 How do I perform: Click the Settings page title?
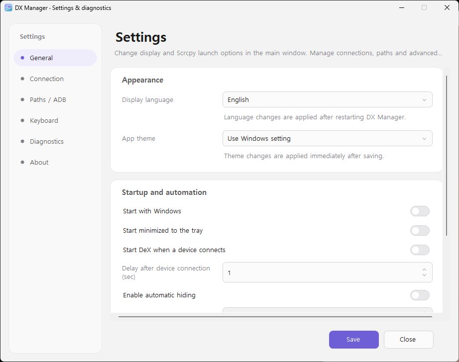(x=141, y=37)
